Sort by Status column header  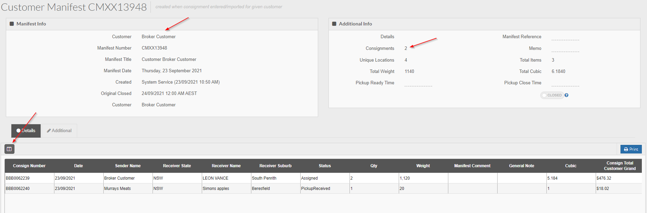pyautogui.click(x=325, y=166)
